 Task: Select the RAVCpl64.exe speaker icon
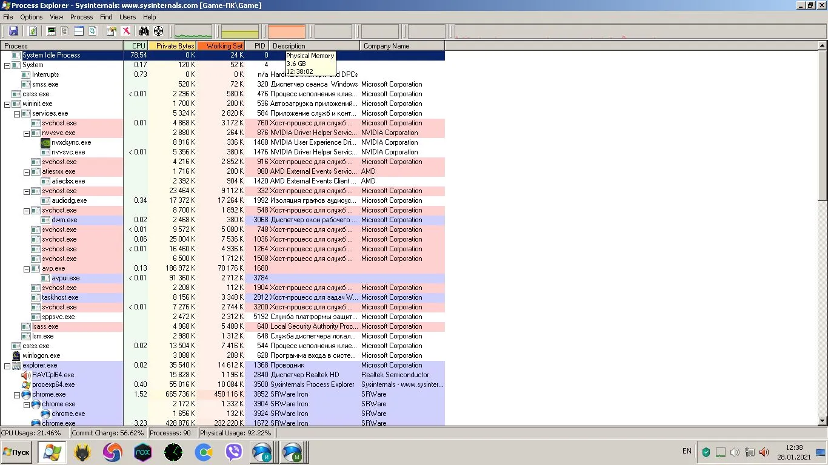coord(26,375)
